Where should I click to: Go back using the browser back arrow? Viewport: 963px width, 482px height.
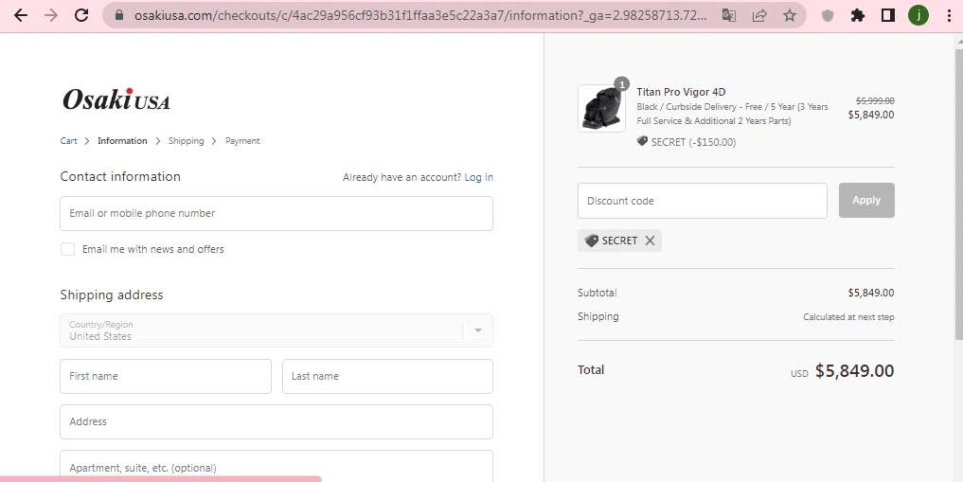tap(21, 15)
